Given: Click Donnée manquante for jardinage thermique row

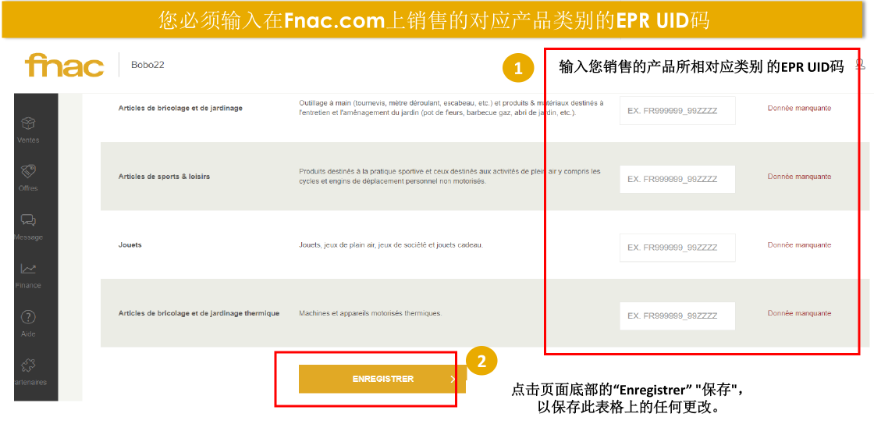Looking at the screenshot, I should [x=799, y=313].
